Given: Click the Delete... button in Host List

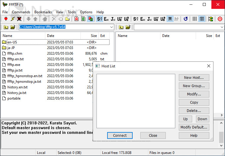Looking at the screenshot, I should [194, 111].
